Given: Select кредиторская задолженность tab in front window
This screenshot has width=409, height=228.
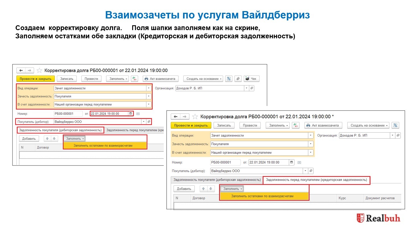Looking at the screenshot, I should point(316,180).
